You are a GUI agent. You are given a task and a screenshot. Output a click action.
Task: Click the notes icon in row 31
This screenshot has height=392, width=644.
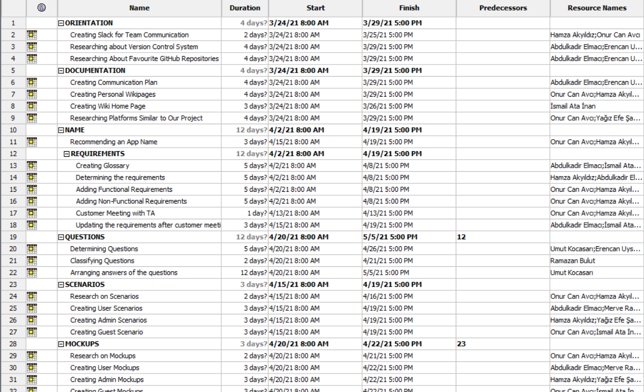click(x=32, y=379)
